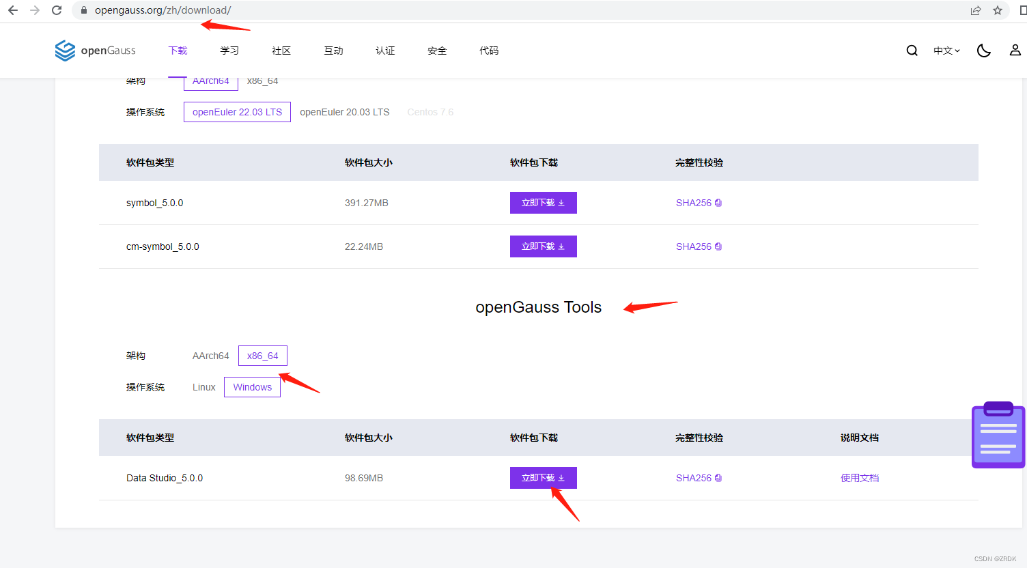Toggle dark mode moon icon
The height and width of the screenshot is (568, 1027).
click(x=984, y=51)
